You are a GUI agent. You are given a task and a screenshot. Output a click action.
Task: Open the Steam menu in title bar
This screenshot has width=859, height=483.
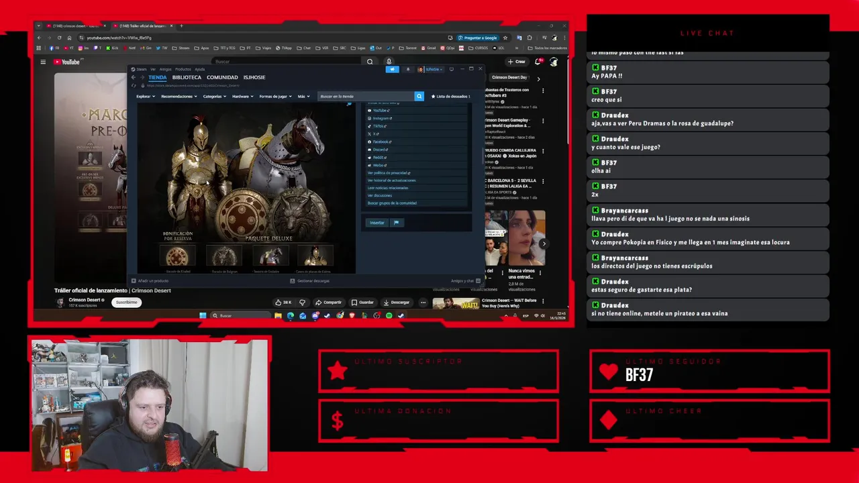(x=139, y=69)
